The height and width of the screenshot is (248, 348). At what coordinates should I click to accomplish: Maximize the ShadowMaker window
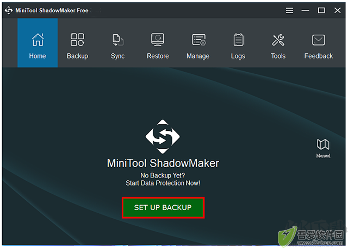click(321, 10)
